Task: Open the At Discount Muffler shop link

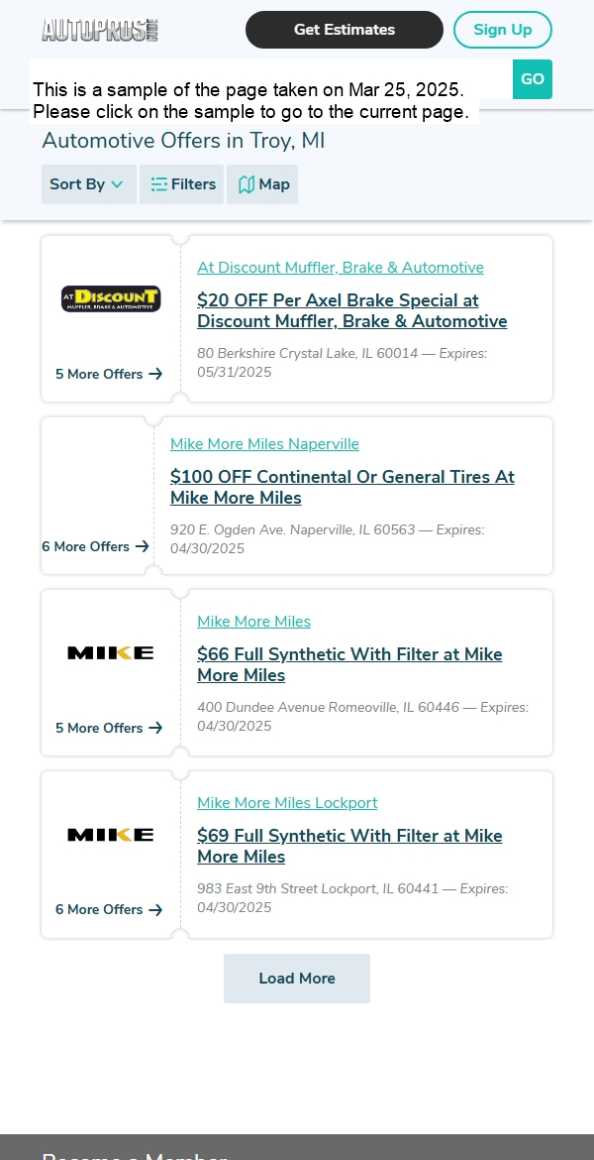Action: pos(341,267)
